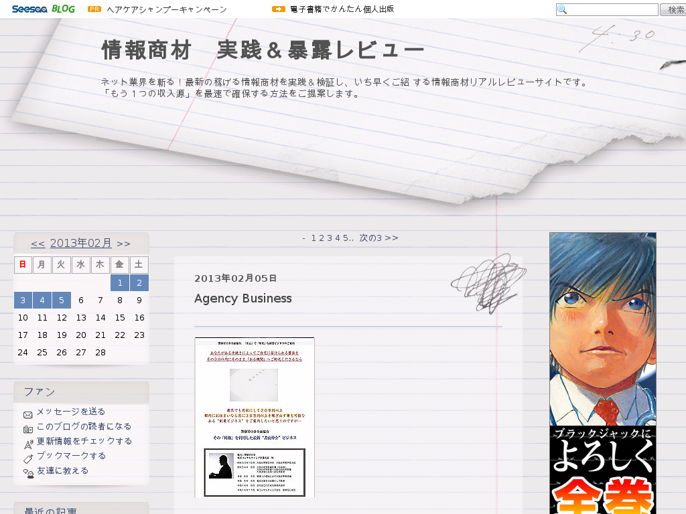The image size is (686, 514).
Task: Select calendar date 3
Action: [23, 301]
